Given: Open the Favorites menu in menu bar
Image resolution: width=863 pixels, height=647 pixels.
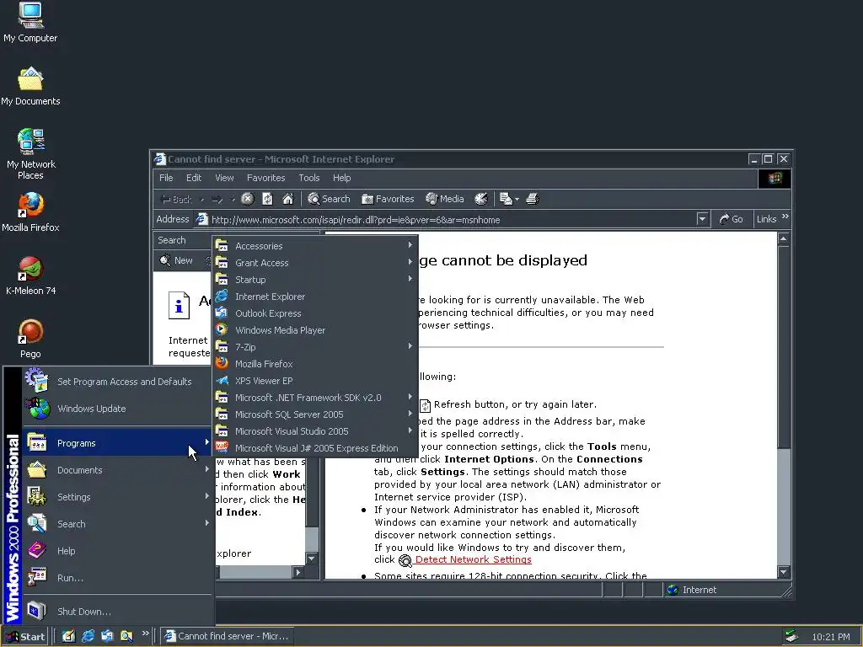Looking at the screenshot, I should pyautogui.click(x=265, y=178).
